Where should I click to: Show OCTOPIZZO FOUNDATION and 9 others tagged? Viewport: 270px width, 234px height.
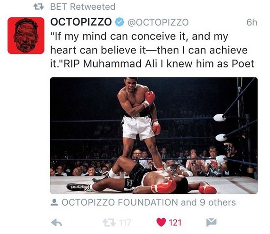(x=148, y=202)
